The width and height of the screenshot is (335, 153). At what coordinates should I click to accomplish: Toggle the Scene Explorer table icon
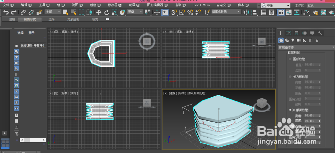[x=264, y=12]
